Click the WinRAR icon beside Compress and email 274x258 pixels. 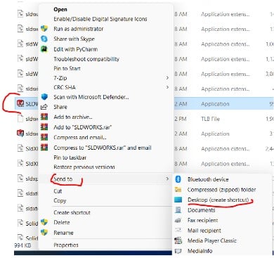point(44,137)
